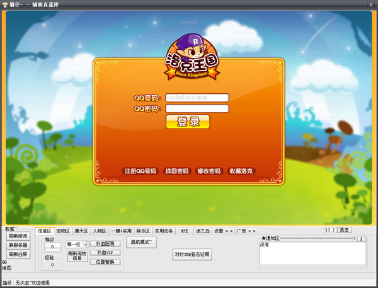Screen dimensions: 378x288
Task: Open the 找回密码 link
Action: (177, 171)
